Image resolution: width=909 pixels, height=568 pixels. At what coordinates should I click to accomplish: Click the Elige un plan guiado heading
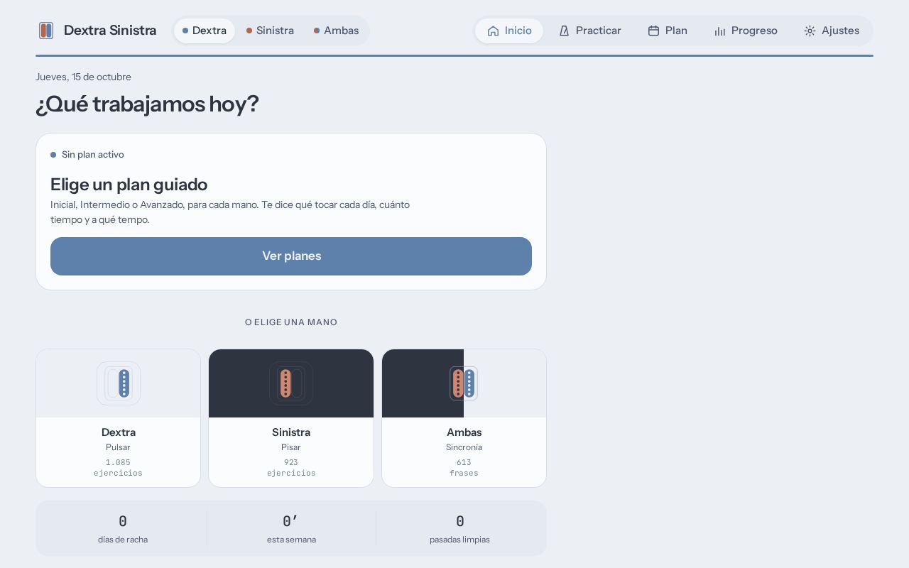click(x=129, y=185)
